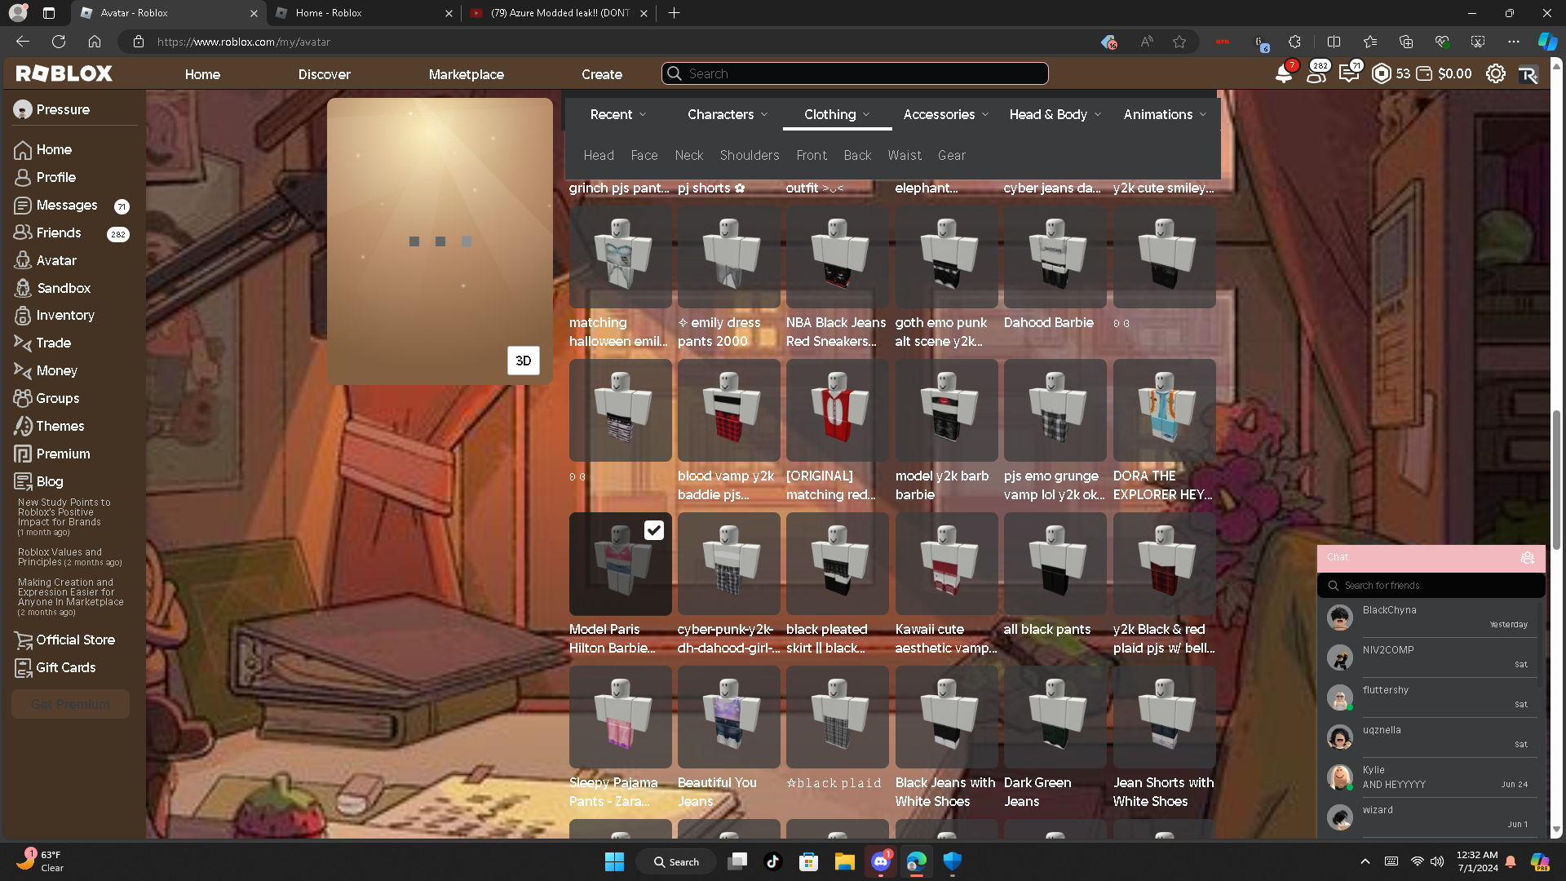Go to Discover in top navigation
Image resolution: width=1566 pixels, height=881 pixels.
pyautogui.click(x=325, y=74)
